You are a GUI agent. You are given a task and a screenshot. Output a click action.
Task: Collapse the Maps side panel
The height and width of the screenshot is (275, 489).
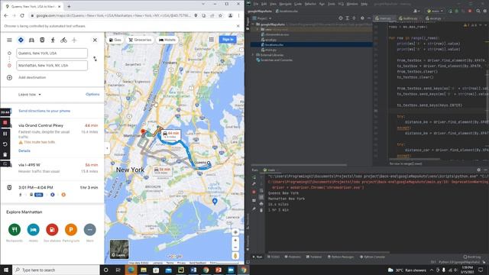tap(107, 148)
